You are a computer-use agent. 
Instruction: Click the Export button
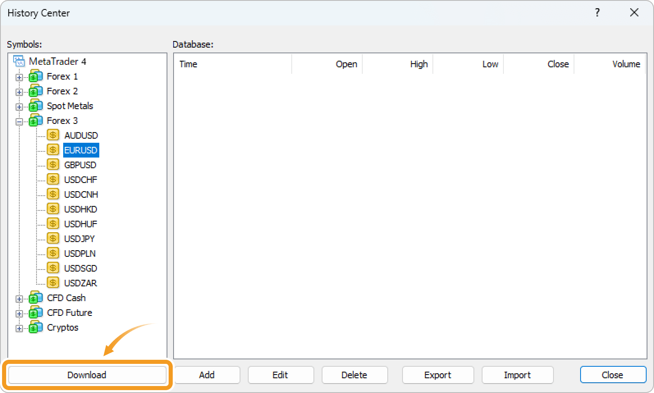coord(438,375)
